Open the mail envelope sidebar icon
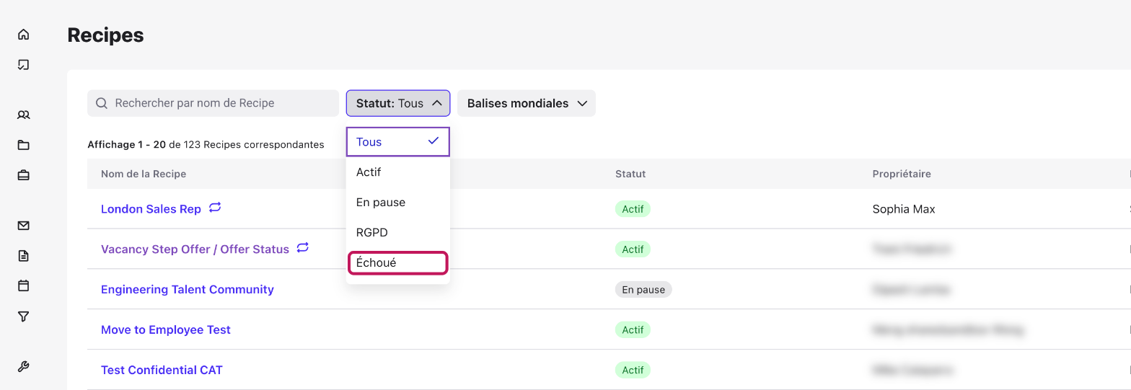Image resolution: width=1131 pixels, height=390 pixels. [24, 226]
